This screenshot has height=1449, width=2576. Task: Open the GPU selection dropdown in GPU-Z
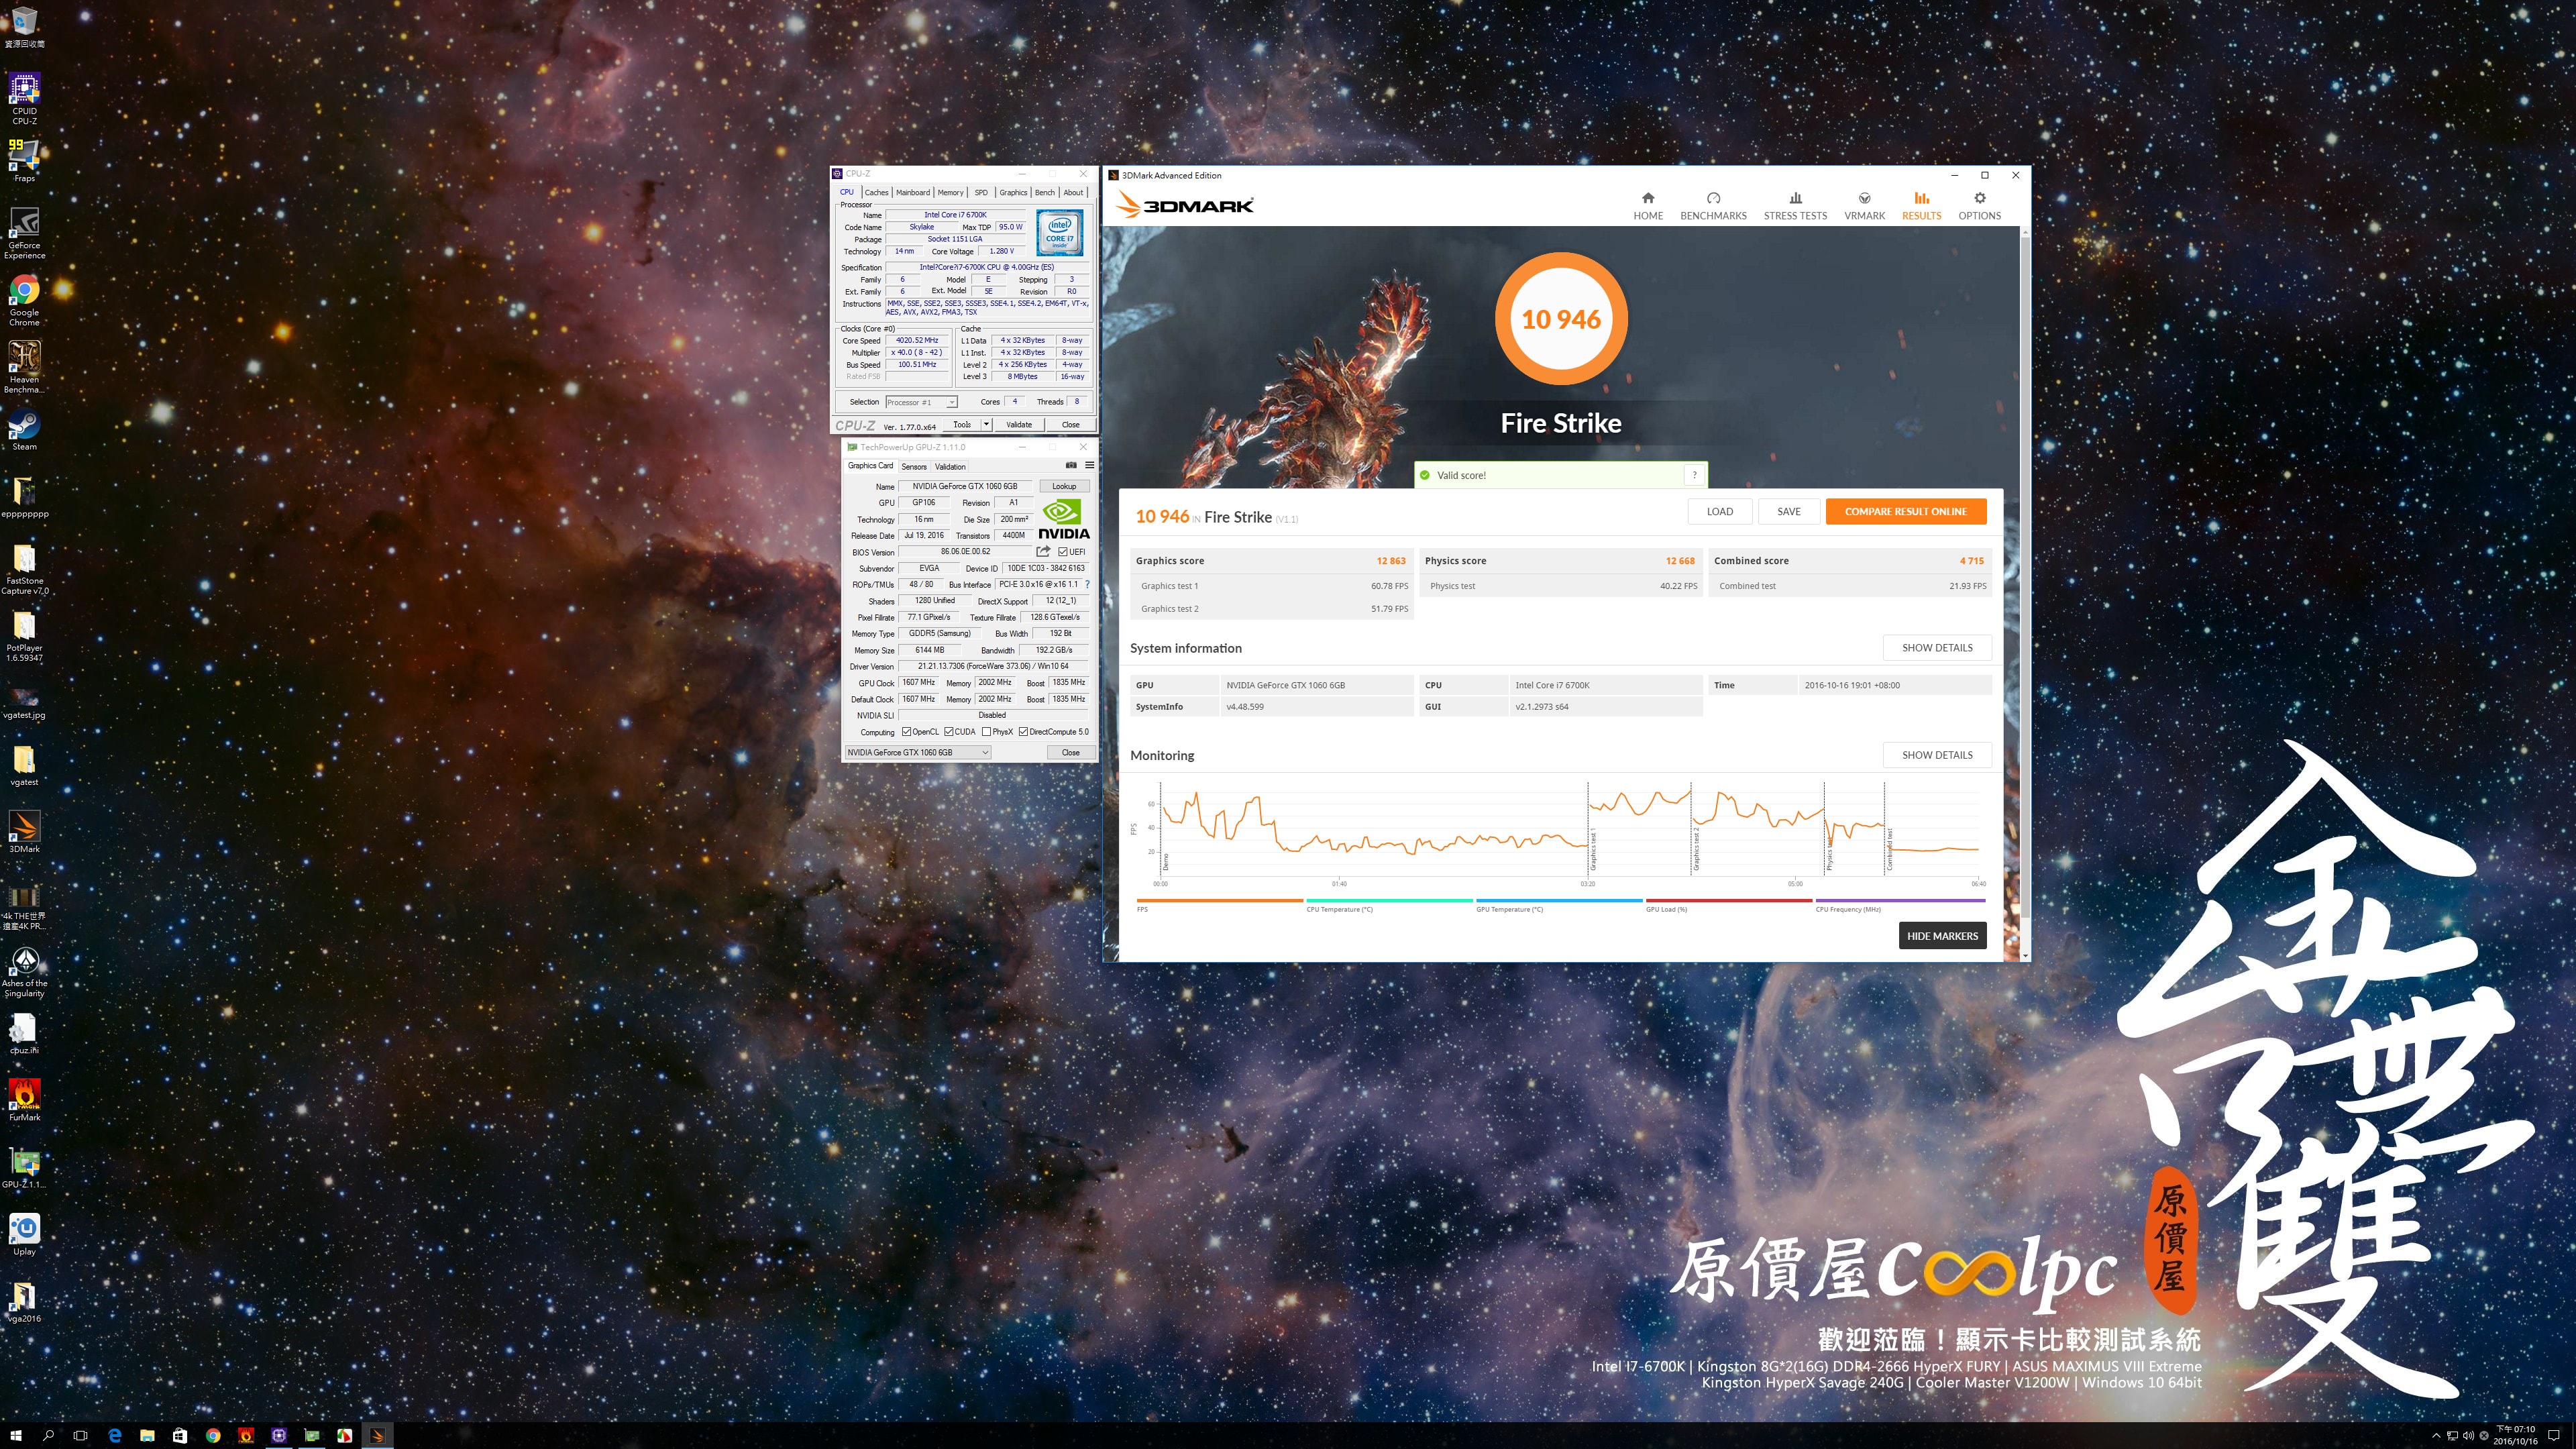point(917,752)
